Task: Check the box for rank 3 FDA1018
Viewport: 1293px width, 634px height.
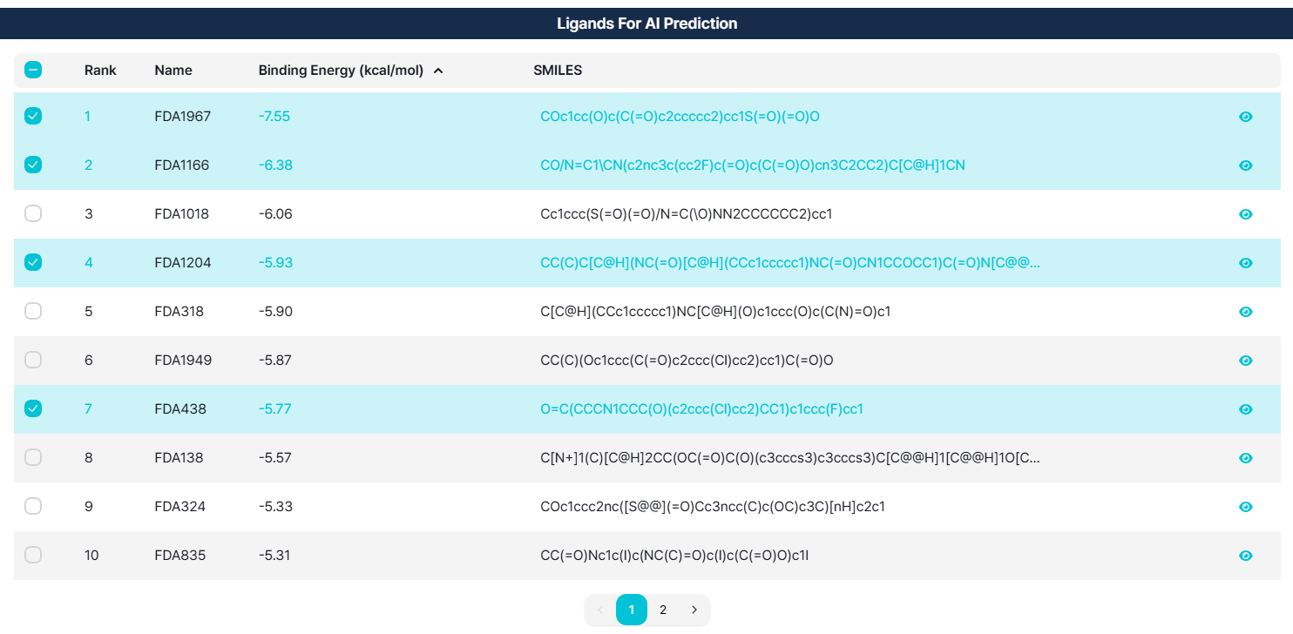Action: [33, 213]
